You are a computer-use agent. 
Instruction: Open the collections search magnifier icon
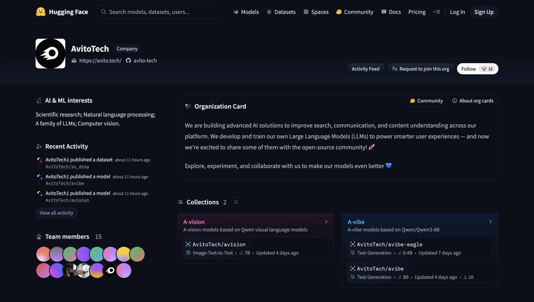[x=236, y=202]
